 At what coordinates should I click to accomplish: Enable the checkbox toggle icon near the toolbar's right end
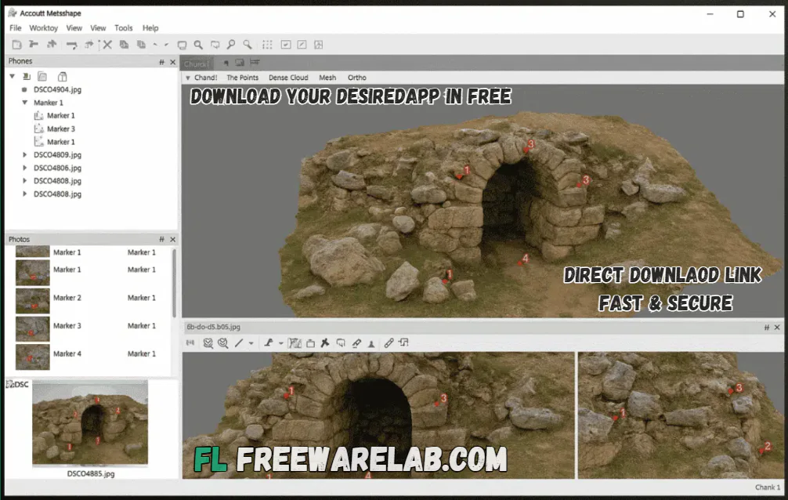coord(287,45)
